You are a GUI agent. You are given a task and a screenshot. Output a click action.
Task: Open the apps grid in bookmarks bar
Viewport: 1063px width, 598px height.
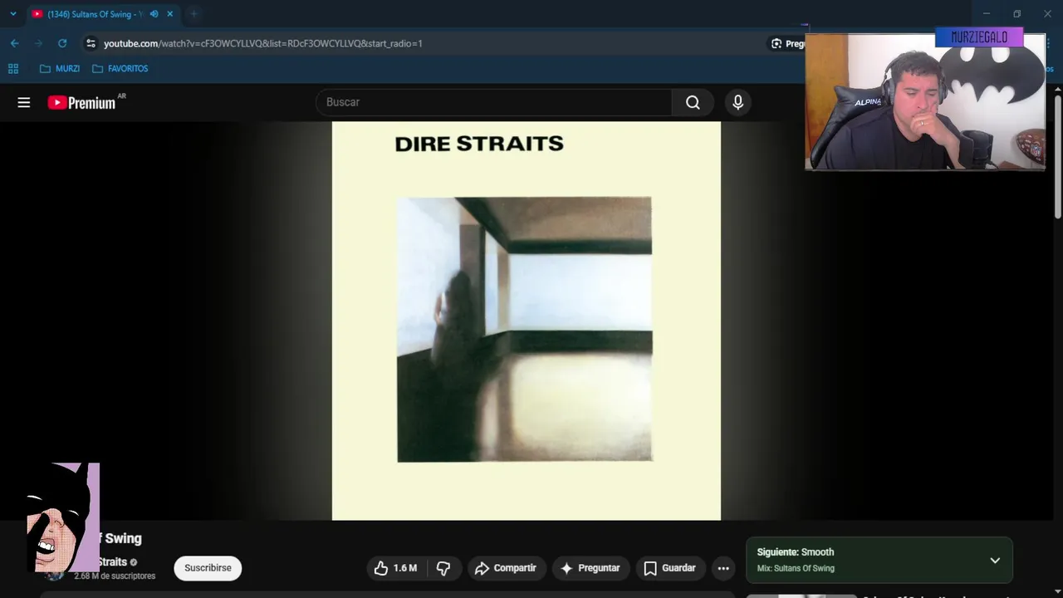tap(13, 69)
